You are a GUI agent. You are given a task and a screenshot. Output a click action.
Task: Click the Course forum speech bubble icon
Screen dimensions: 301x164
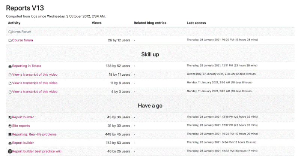tap(10, 40)
